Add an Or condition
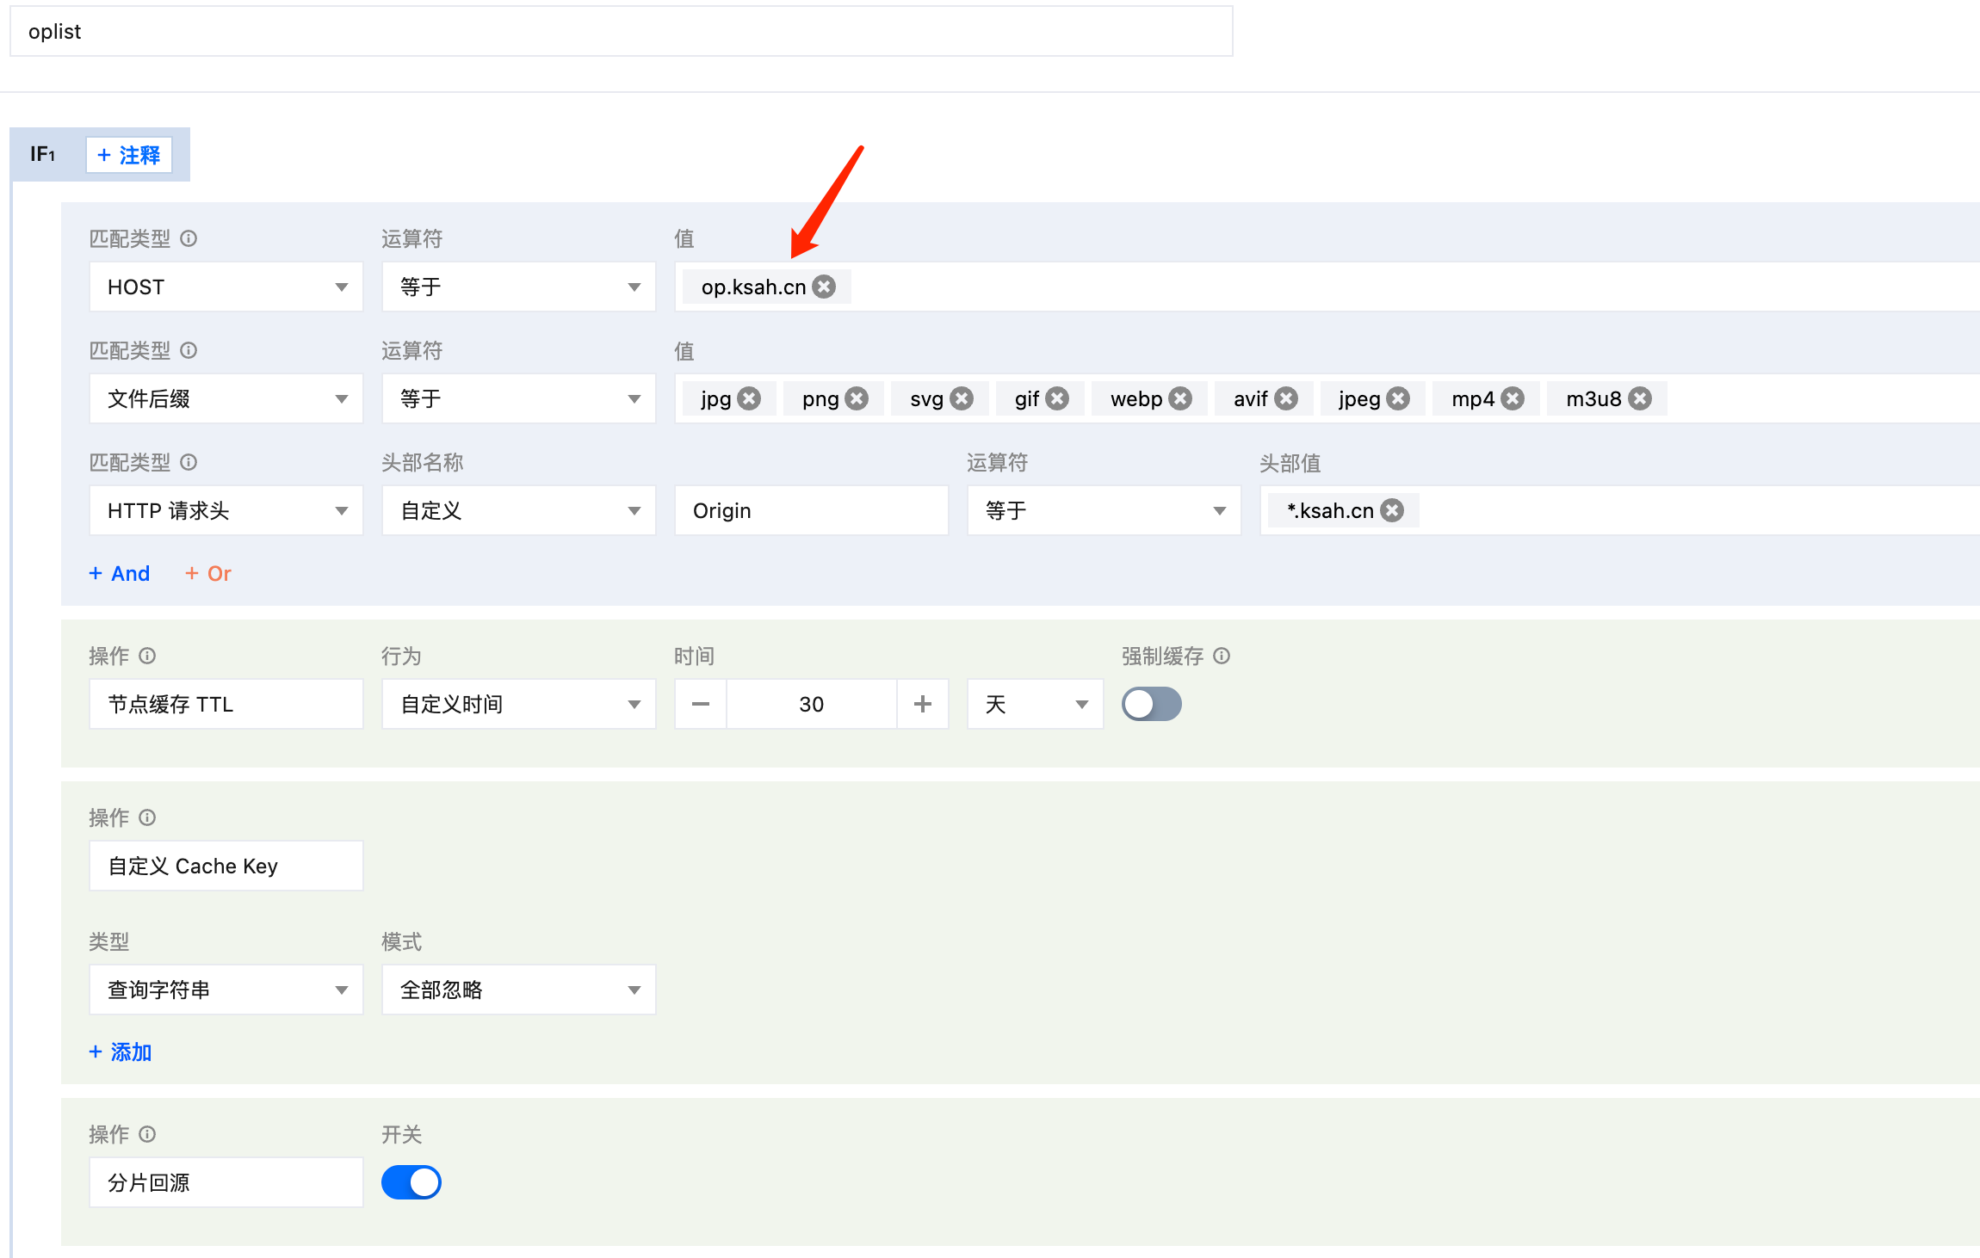This screenshot has width=1980, height=1258. pyautogui.click(x=208, y=573)
